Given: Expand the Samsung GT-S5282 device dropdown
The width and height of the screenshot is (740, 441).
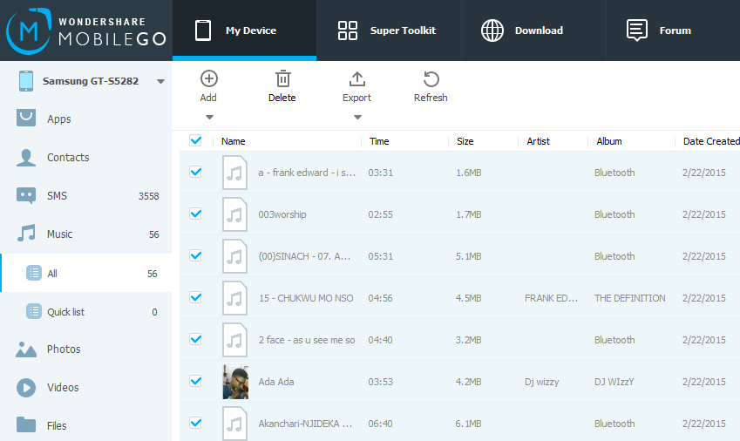Looking at the screenshot, I should pos(160,82).
